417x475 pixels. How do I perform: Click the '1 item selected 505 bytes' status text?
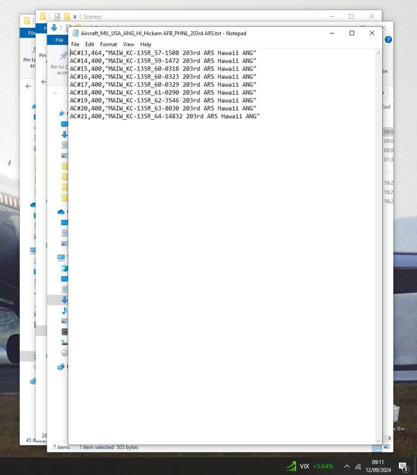click(x=109, y=447)
